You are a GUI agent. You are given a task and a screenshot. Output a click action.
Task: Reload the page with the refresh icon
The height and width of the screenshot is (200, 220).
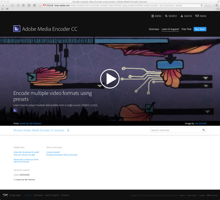[x=202, y=5]
